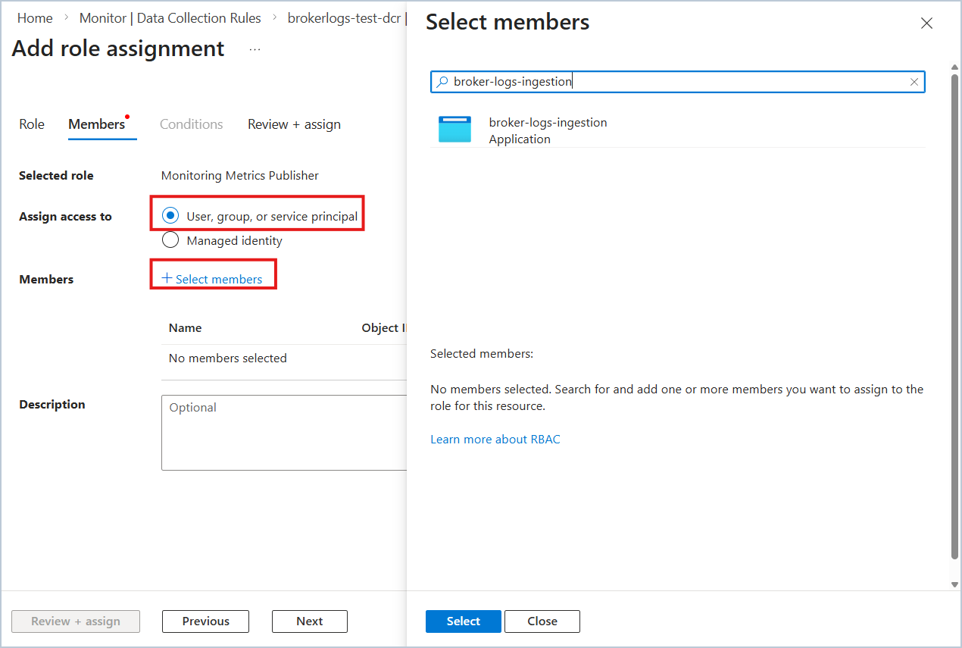Select the Managed identity radio button

tap(170, 240)
